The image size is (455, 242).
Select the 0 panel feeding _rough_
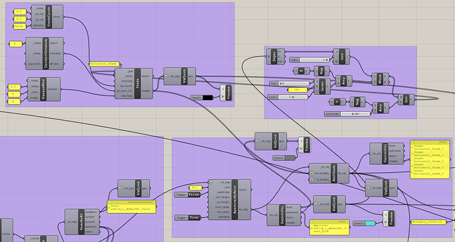coord(14,102)
